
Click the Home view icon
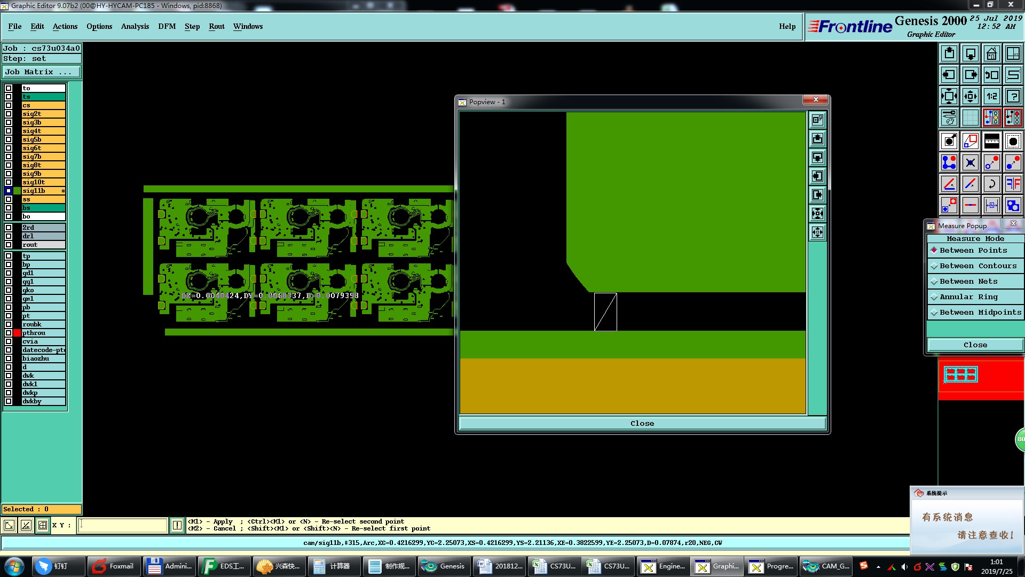[991, 53]
